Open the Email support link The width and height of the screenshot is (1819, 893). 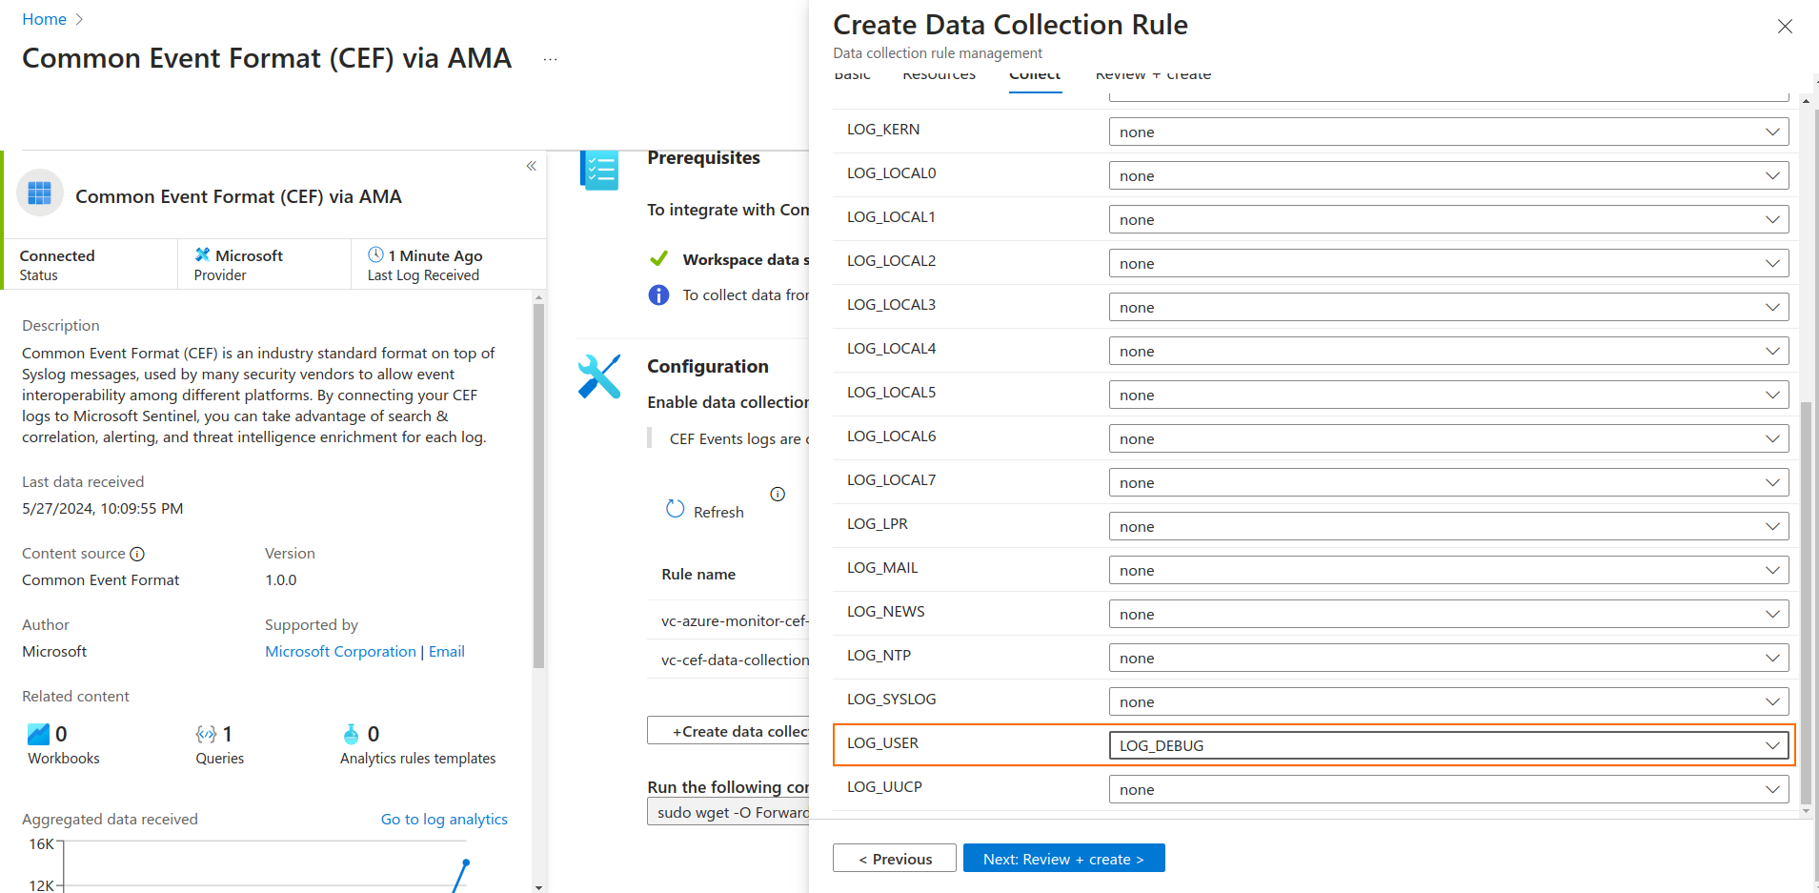click(447, 651)
